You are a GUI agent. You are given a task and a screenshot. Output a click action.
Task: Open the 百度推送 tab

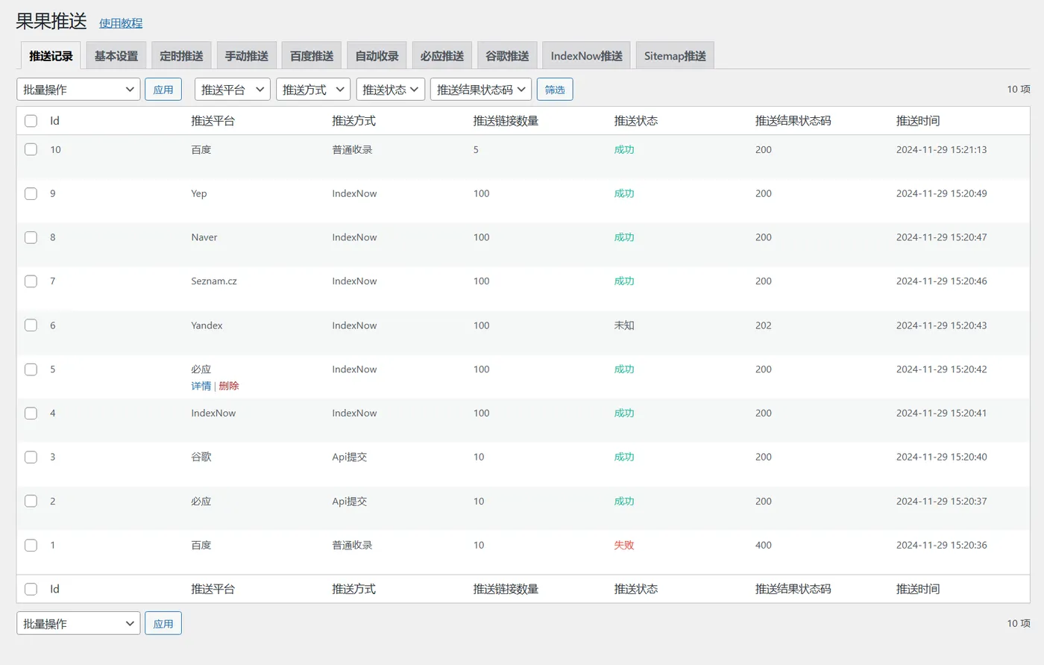[x=312, y=56]
